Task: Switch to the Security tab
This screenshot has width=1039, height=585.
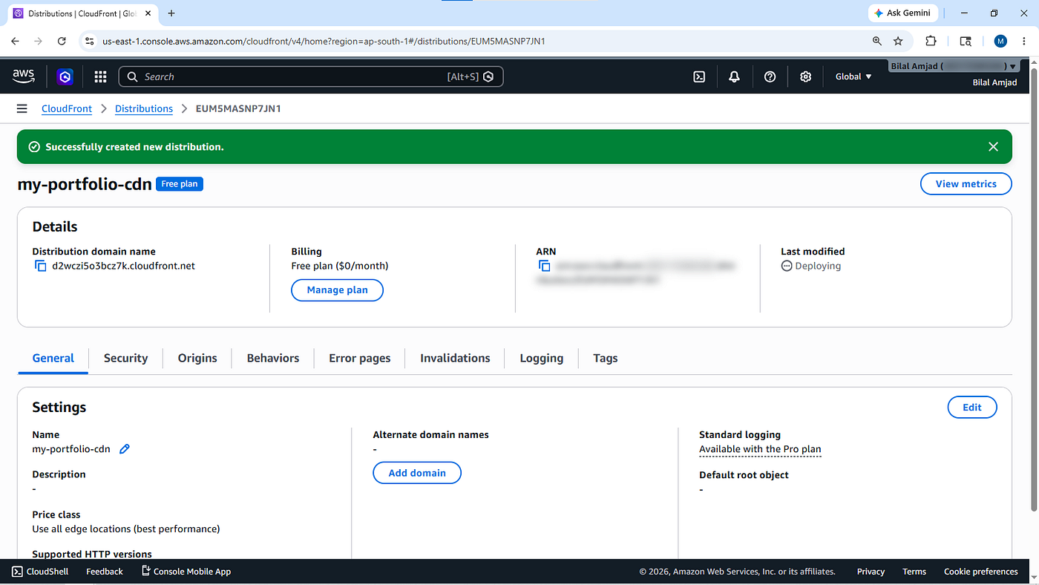Action: pyautogui.click(x=125, y=358)
